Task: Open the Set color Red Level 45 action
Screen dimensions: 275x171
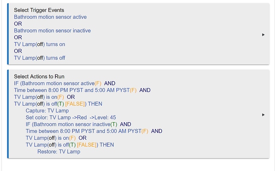Action: pyautogui.click(x=71, y=117)
